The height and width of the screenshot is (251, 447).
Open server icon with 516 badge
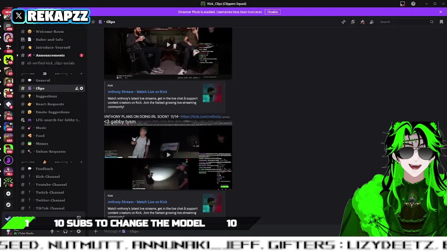click(x=8, y=149)
